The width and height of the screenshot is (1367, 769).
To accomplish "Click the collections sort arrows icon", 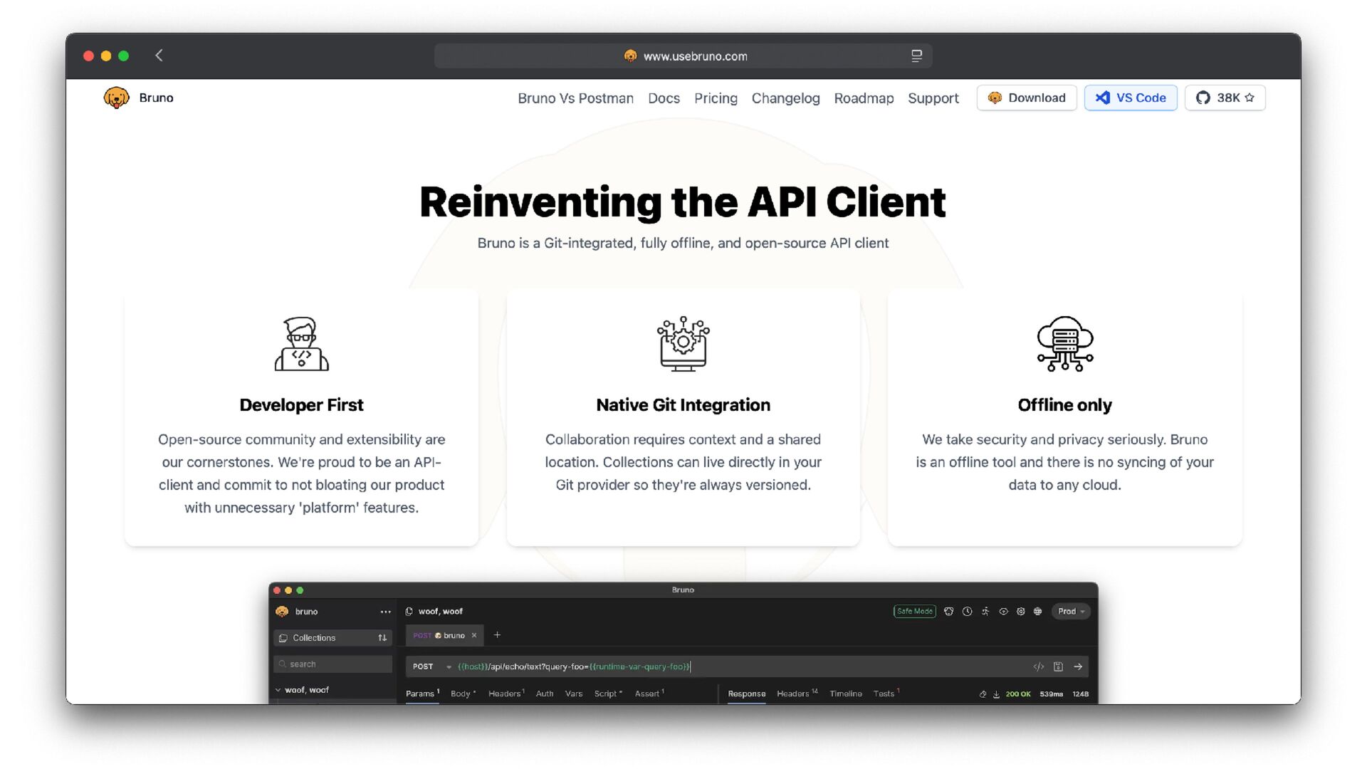I will coord(382,638).
